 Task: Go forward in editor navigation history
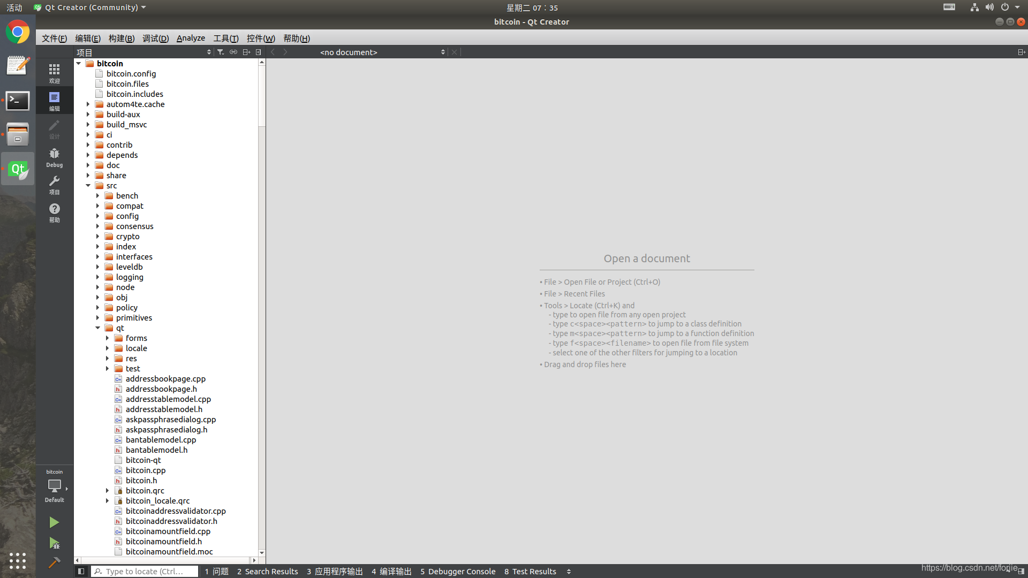coord(285,52)
